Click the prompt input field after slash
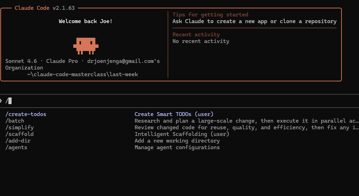The image size is (359, 196). (x=179, y=101)
